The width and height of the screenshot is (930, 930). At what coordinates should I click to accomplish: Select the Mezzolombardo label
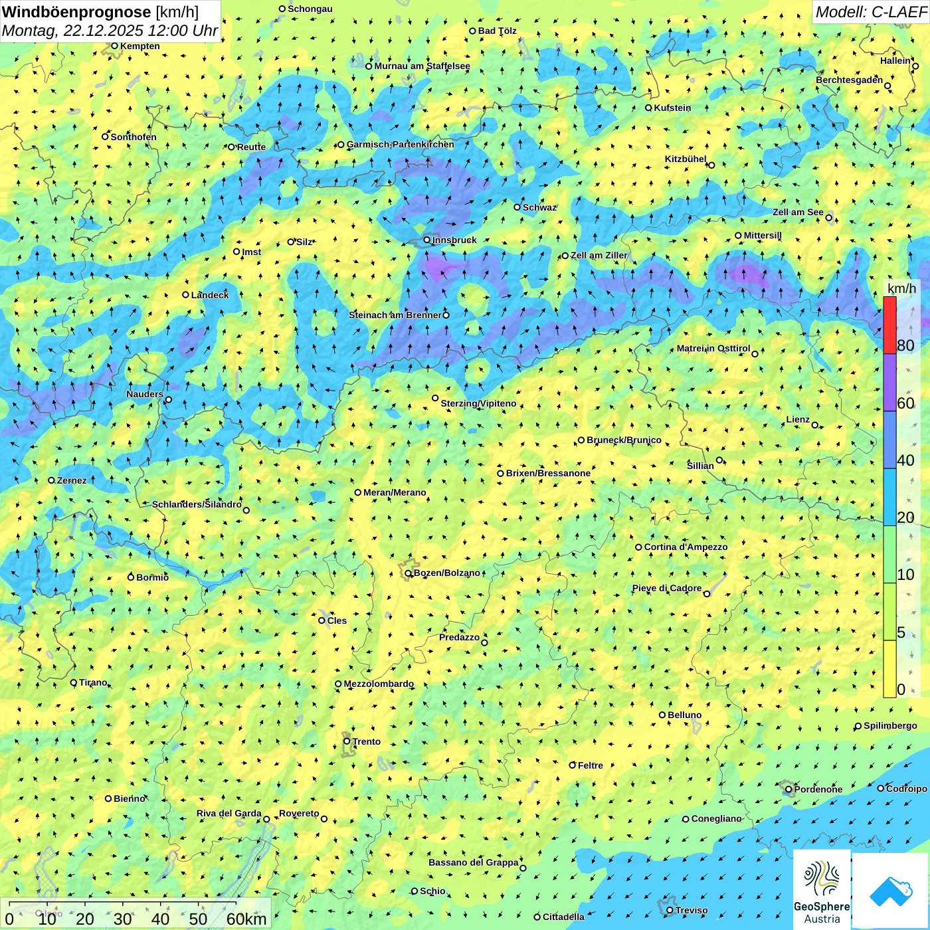tap(379, 684)
